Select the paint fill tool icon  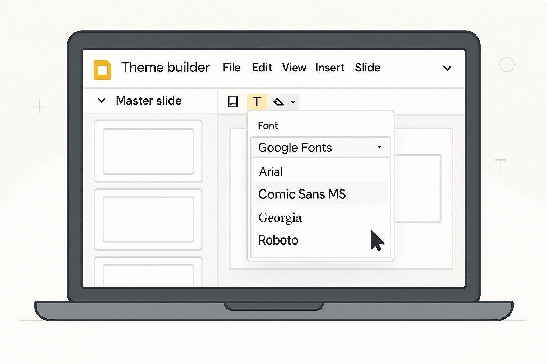click(278, 102)
